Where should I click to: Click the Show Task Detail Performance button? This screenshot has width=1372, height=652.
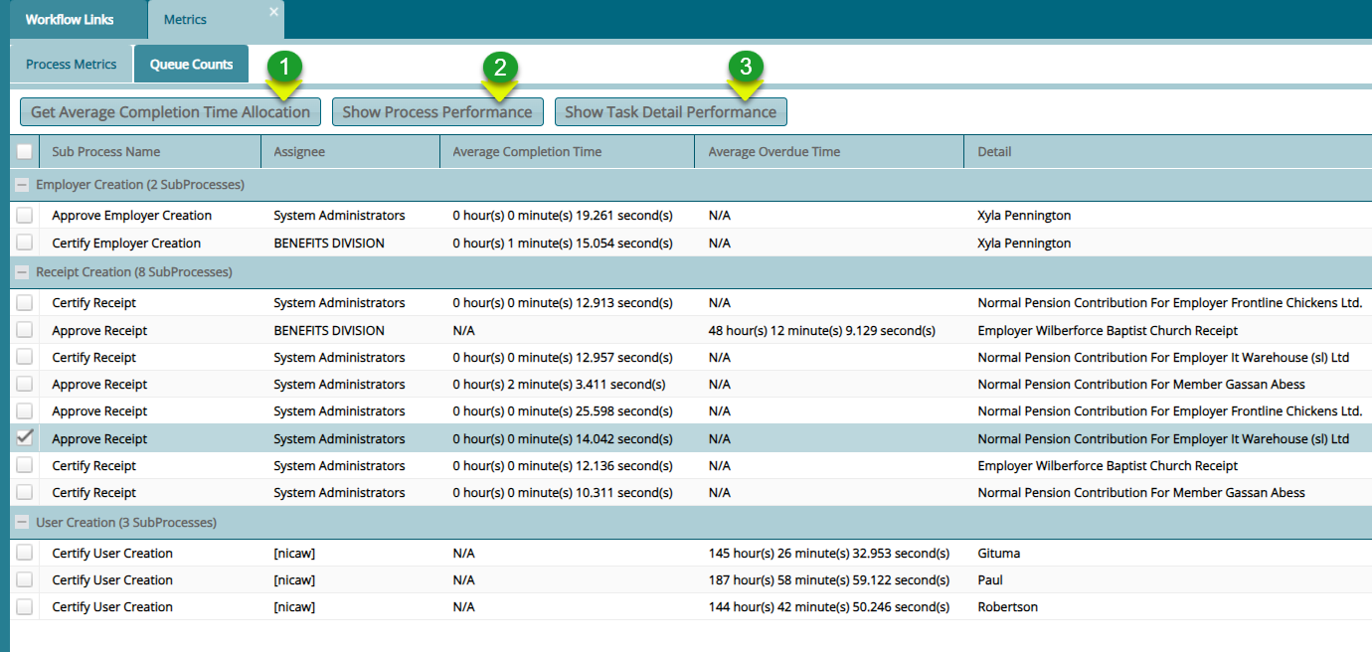(x=670, y=111)
